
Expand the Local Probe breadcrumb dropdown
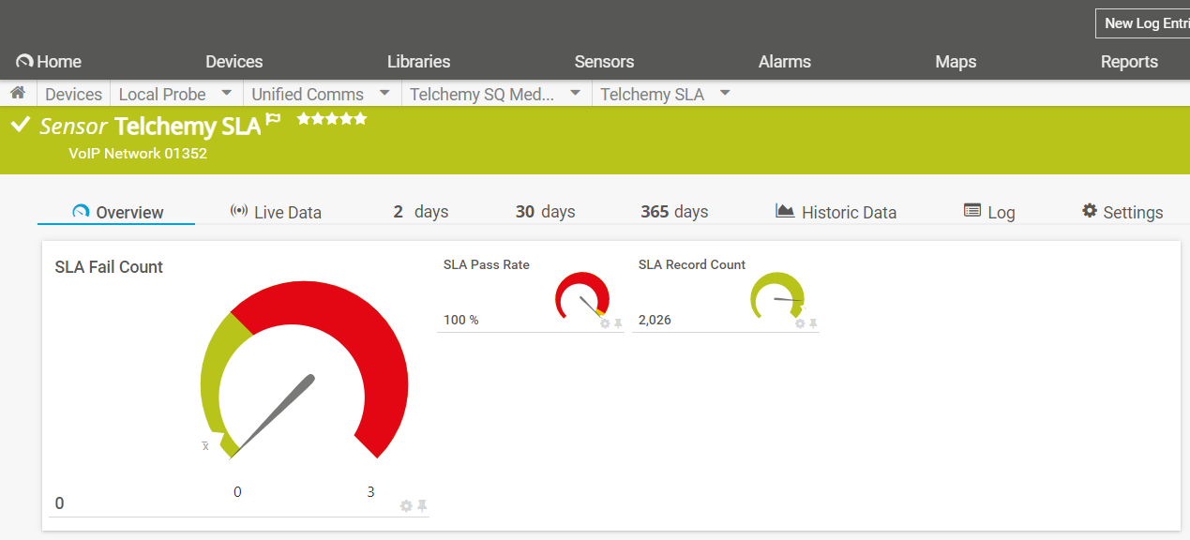[226, 94]
